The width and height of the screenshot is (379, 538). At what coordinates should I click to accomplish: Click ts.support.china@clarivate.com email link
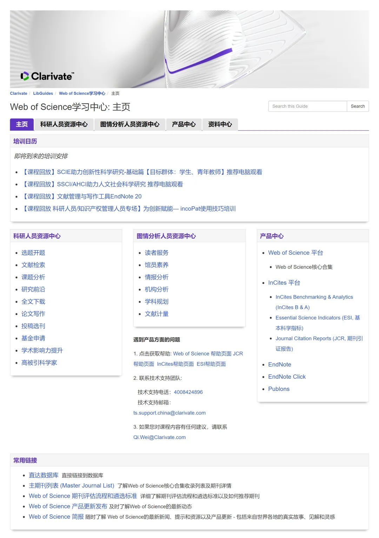coord(169,413)
